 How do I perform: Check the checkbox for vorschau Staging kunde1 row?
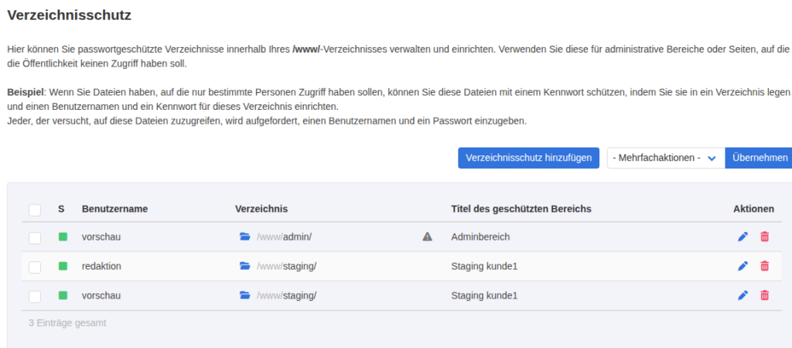[x=35, y=296]
